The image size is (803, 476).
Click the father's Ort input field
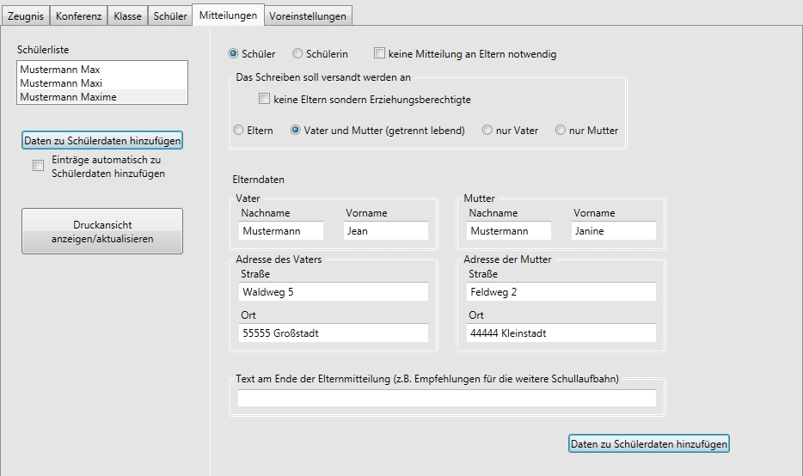(x=333, y=333)
